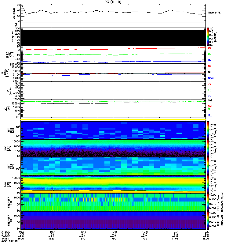The height and width of the screenshot is (245, 229).
Task: Click the green By legend label
Action: (x=209, y=54)
